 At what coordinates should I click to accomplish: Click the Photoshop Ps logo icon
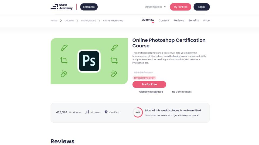pos(89,61)
